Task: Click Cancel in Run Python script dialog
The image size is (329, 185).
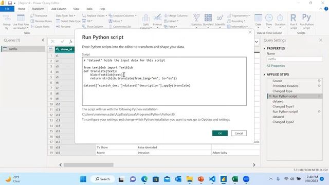Action: click(x=239, y=133)
